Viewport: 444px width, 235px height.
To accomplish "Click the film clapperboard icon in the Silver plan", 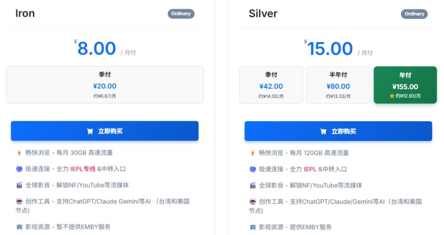I will [253, 185].
